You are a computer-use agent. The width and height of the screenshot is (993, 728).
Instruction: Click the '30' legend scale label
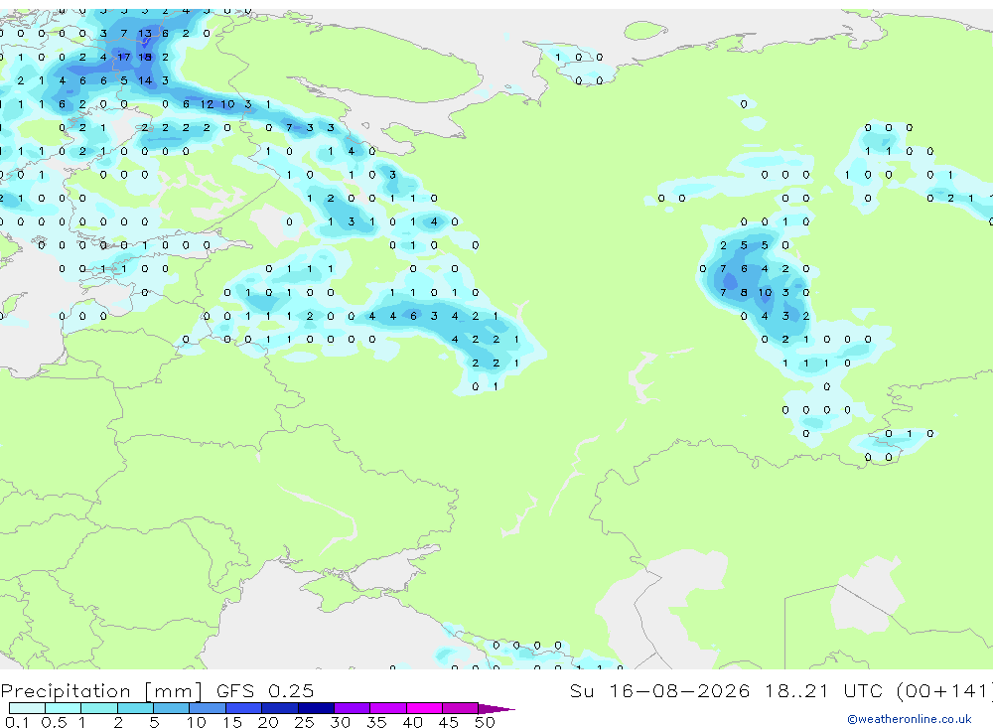pyautogui.click(x=340, y=722)
